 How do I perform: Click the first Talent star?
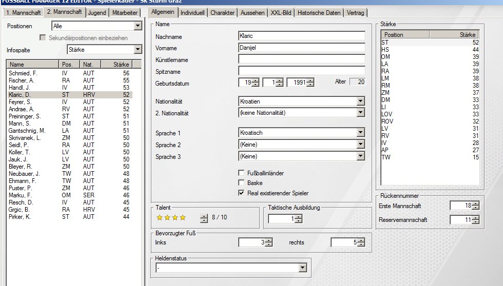(160, 218)
